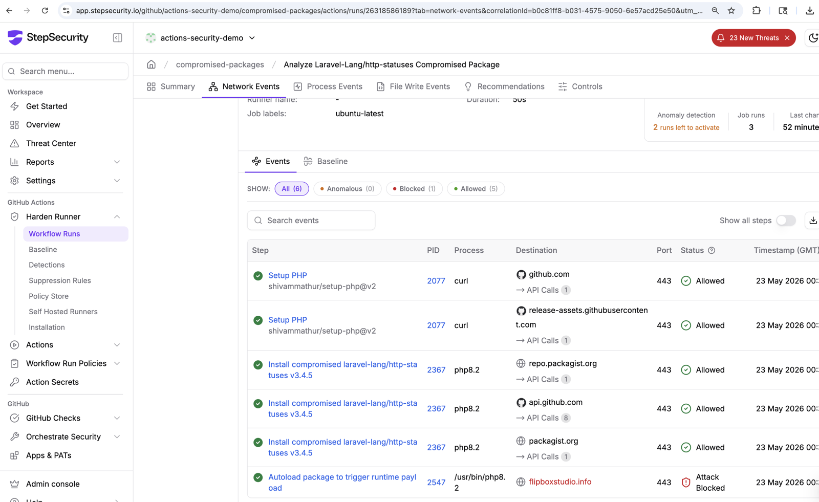Show API Calls for repo.packagist.org
Screen dimensions: 819x502
coord(543,379)
